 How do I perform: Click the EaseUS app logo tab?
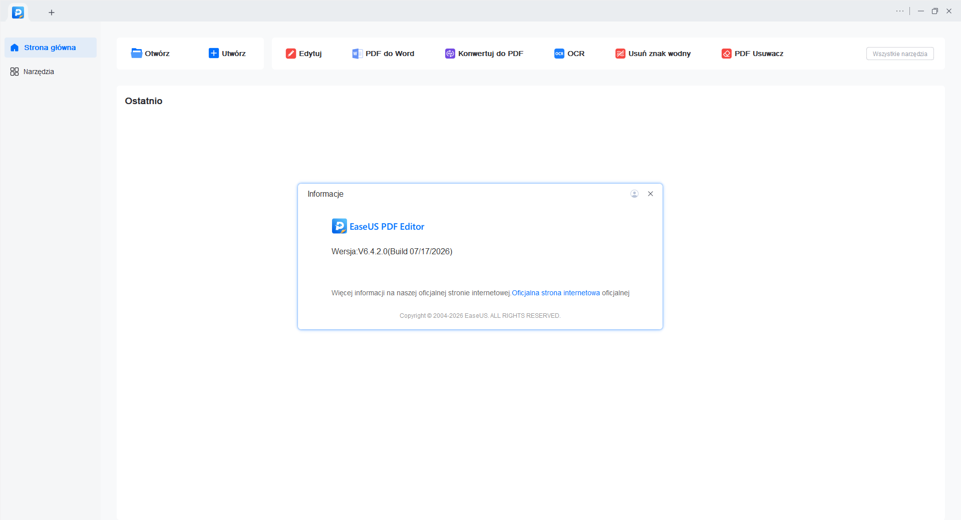(18, 13)
